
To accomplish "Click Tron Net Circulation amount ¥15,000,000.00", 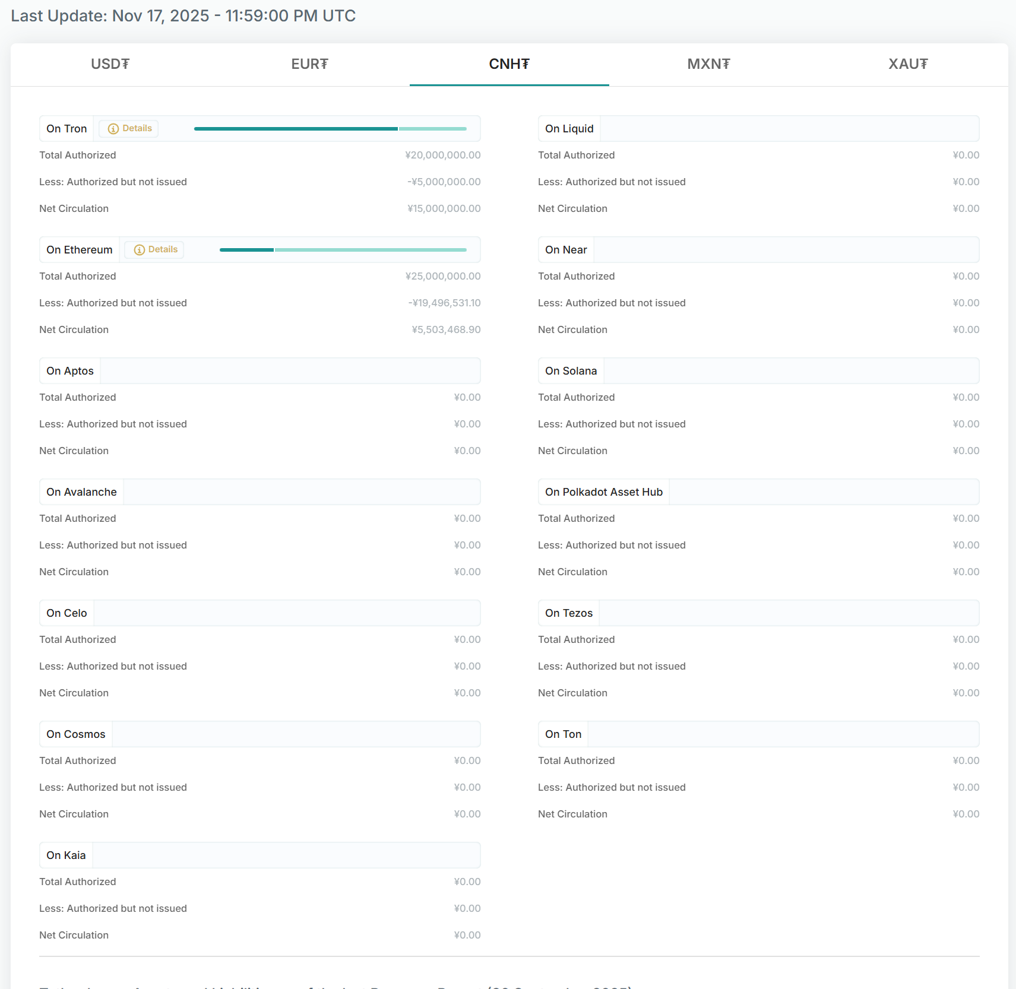I will point(444,209).
